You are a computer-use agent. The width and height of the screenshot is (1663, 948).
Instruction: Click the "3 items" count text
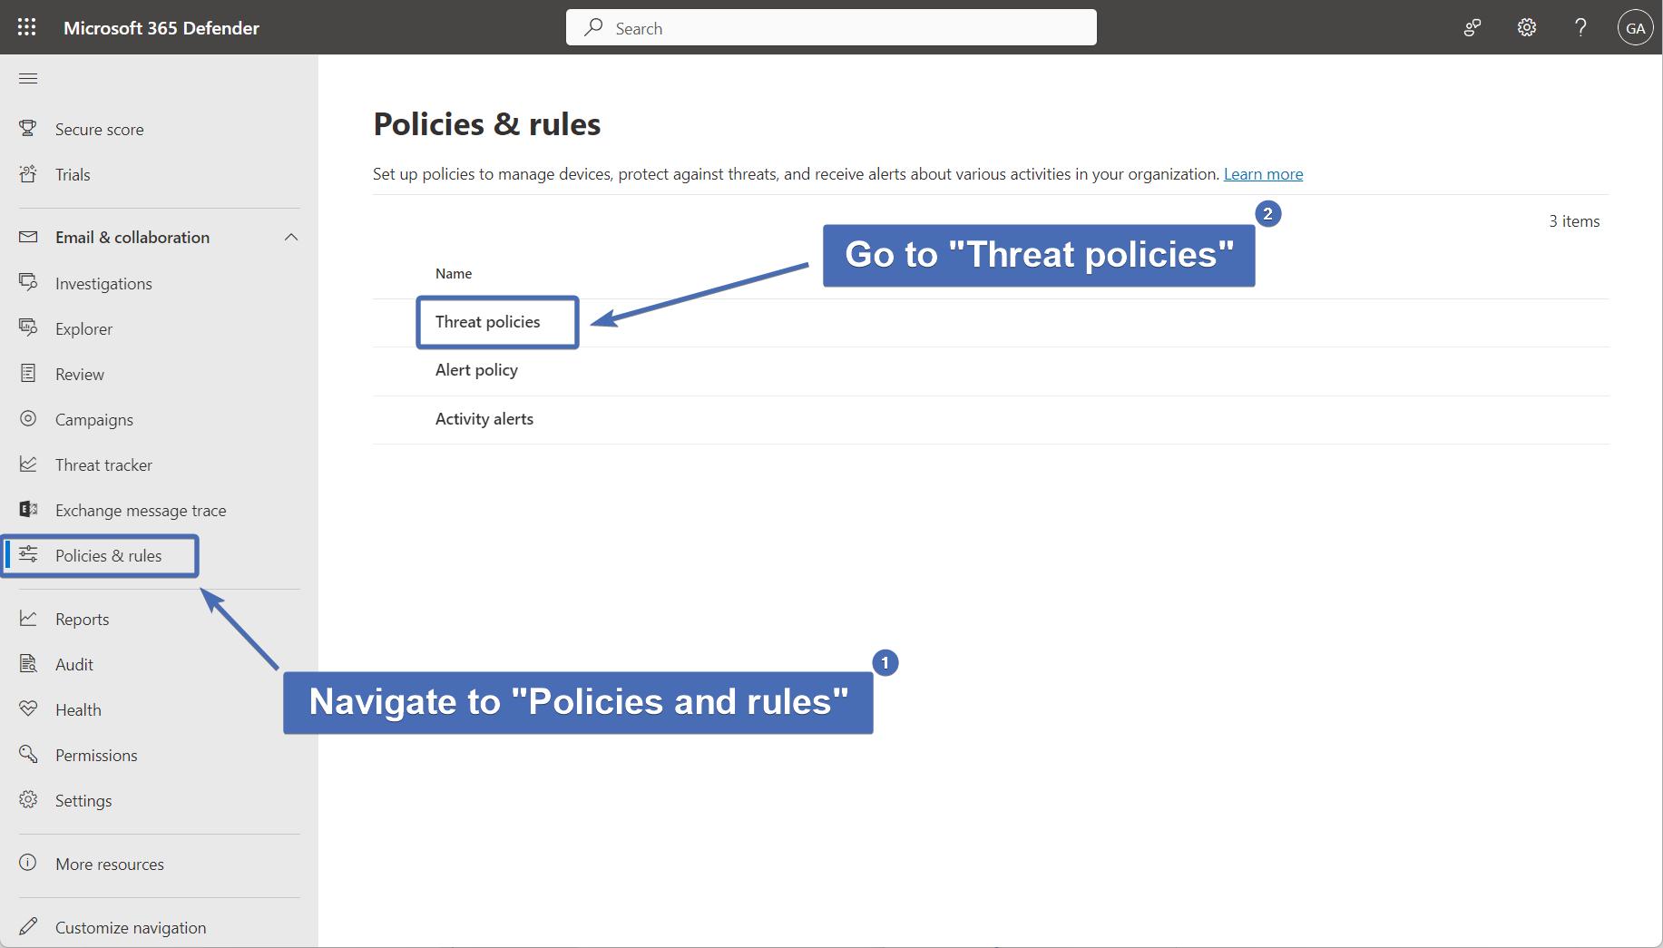pos(1574,221)
